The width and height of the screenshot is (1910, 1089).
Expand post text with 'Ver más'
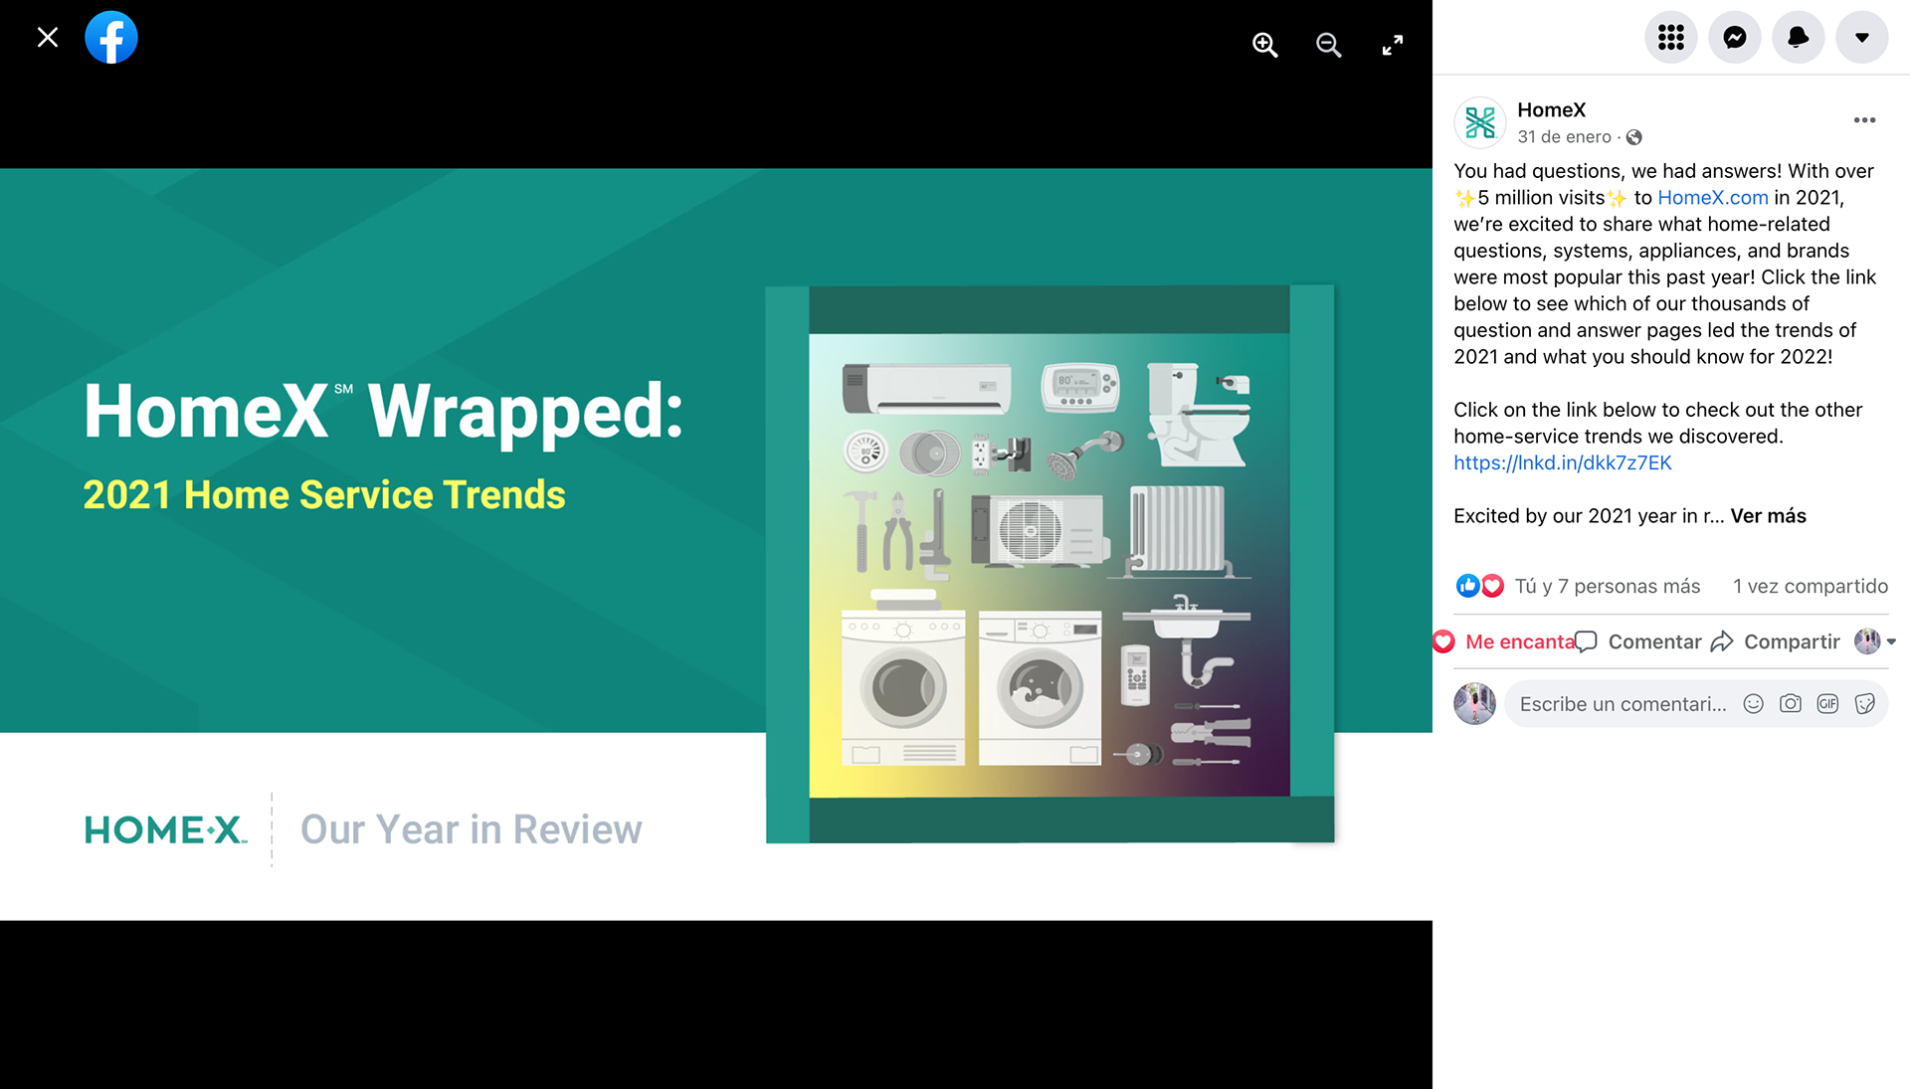pos(1768,516)
